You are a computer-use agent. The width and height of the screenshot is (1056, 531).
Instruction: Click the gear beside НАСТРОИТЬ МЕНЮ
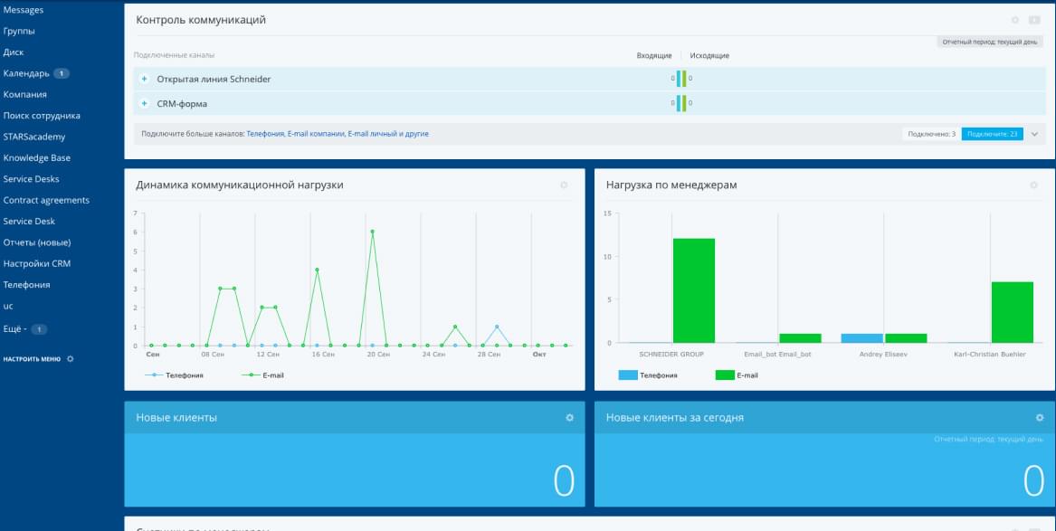coord(70,359)
